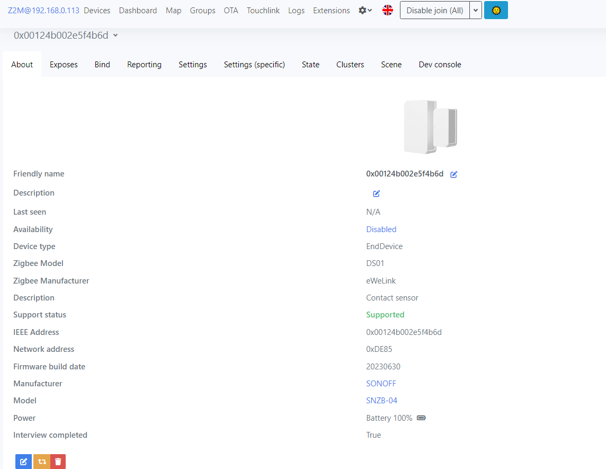Open Touchlink page
Viewport: 606px width, 469px height.
263,11
